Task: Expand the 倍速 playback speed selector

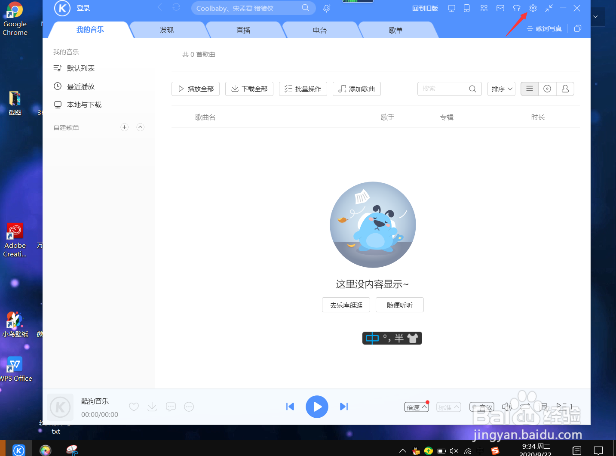Action: [416, 407]
